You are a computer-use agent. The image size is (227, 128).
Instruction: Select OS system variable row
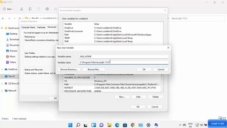tap(112, 81)
